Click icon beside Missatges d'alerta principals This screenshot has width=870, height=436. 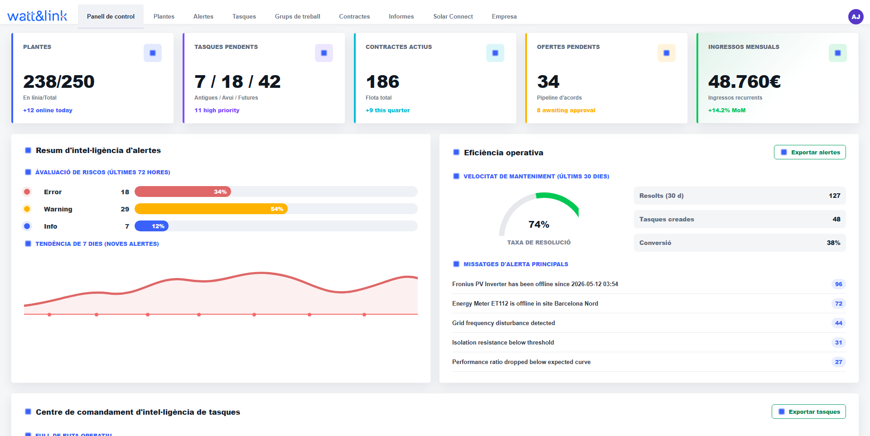pyautogui.click(x=456, y=264)
